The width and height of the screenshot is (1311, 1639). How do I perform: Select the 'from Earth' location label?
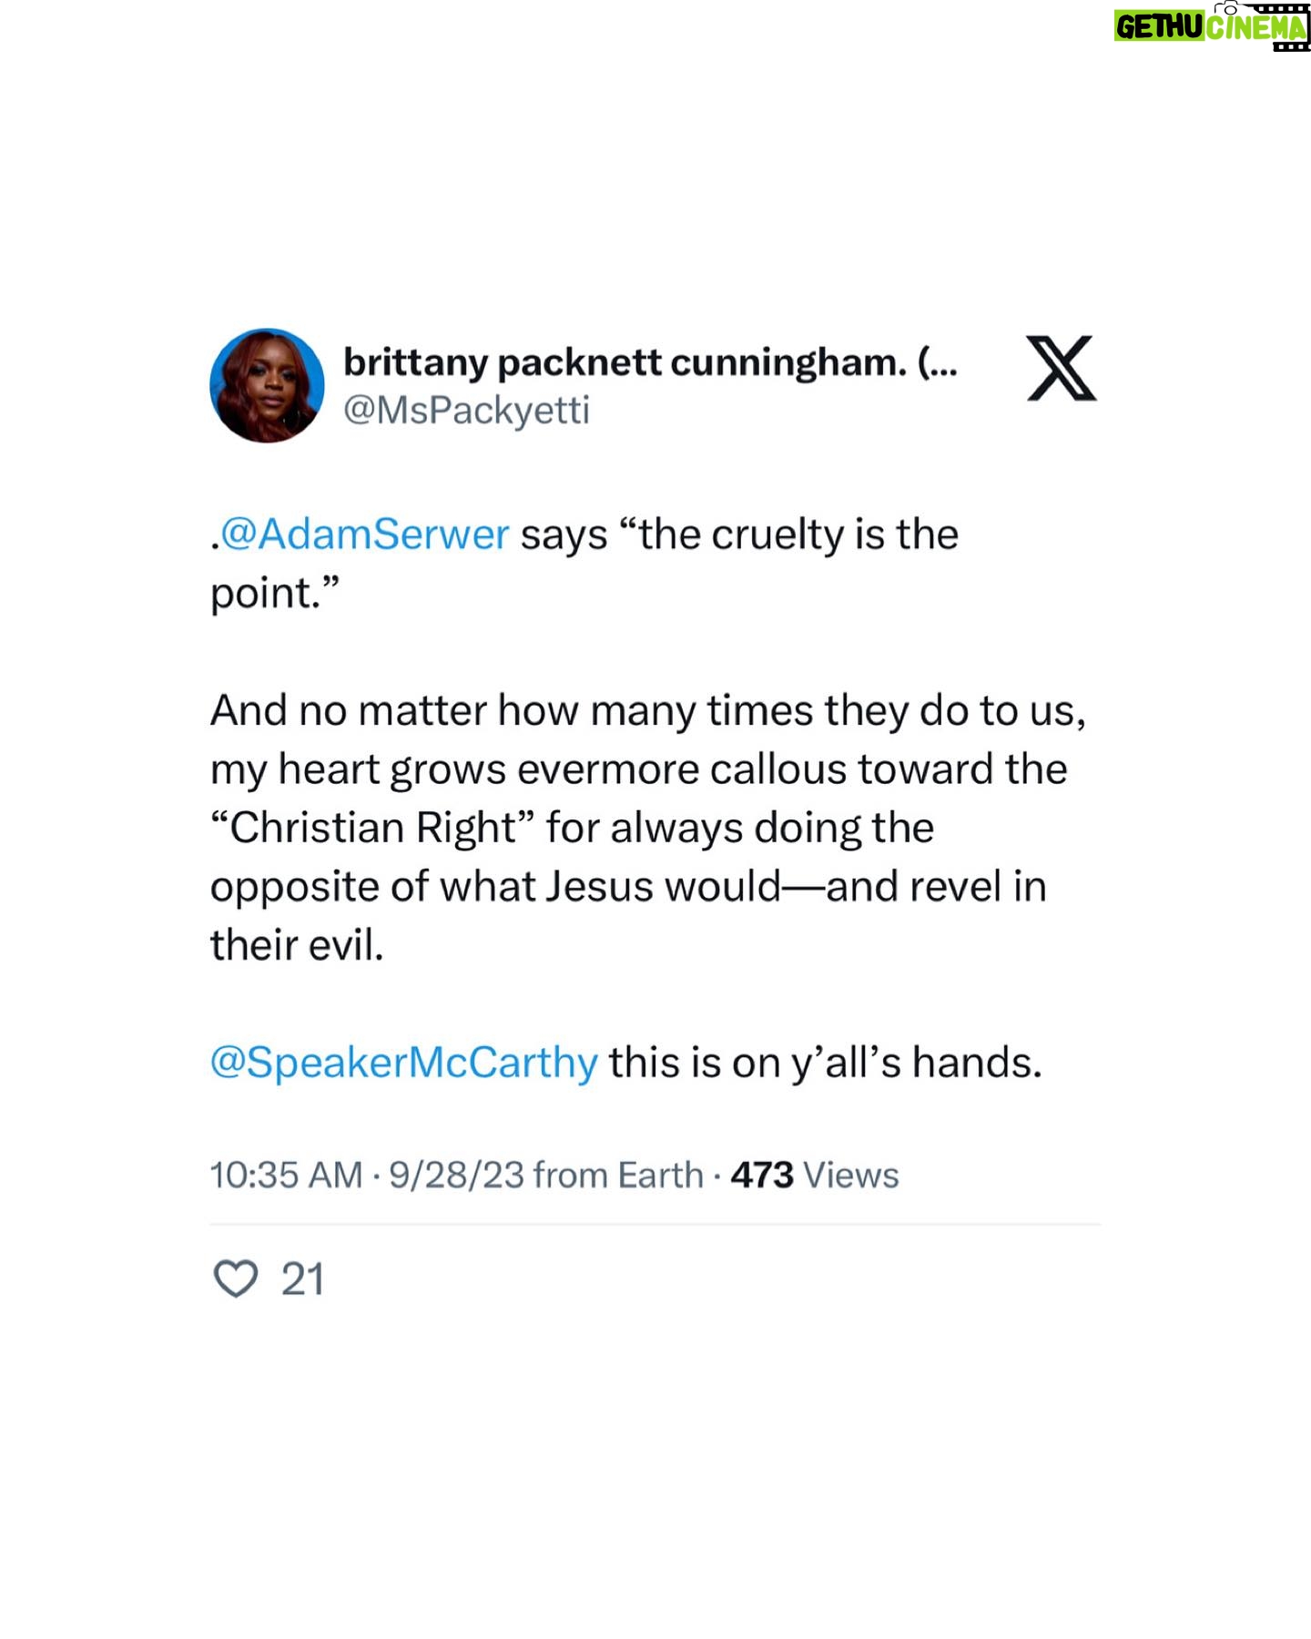point(618,1175)
